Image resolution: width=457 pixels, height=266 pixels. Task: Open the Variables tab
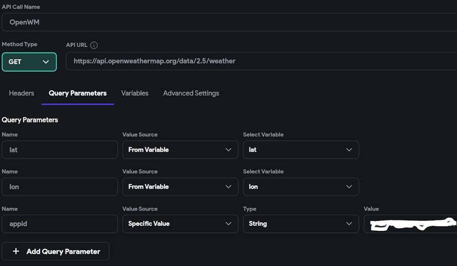tap(135, 93)
